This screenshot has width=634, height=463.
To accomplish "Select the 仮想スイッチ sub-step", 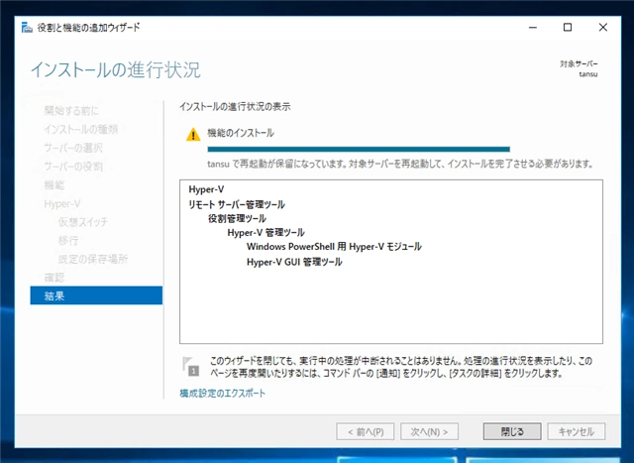I will pos(83,222).
